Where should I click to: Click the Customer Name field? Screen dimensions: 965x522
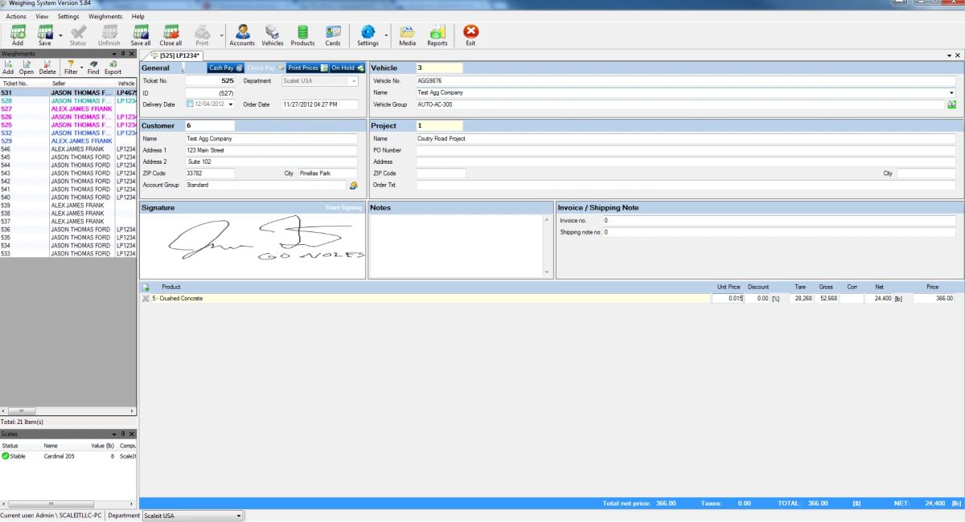pyautogui.click(x=271, y=139)
